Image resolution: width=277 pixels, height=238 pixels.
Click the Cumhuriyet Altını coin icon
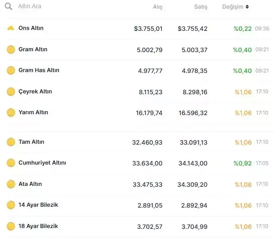pyautogui.click(x=11, y=163)
